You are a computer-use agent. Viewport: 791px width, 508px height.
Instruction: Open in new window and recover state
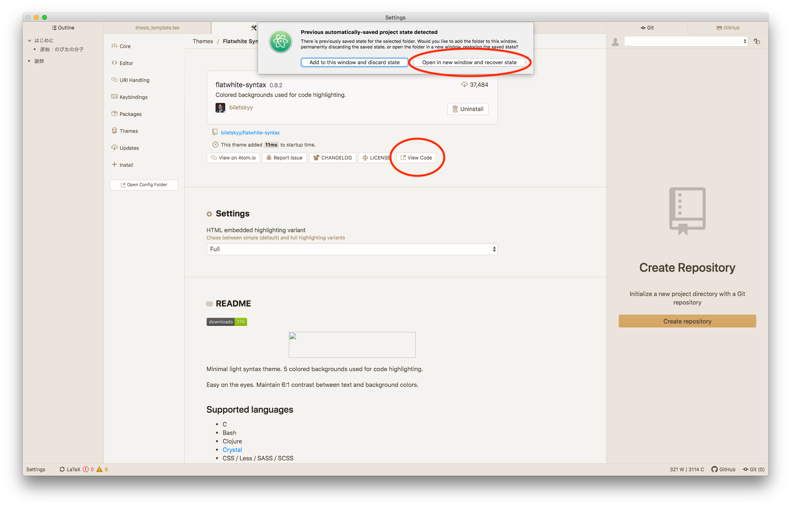click(469, 62)
